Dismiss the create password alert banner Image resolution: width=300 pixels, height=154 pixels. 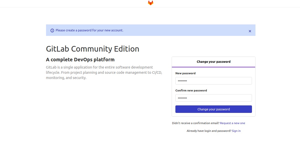click(x=250, y=31)
